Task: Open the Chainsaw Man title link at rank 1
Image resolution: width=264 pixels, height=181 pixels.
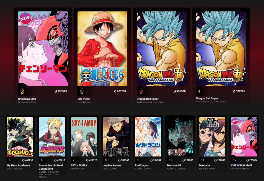Action: pyautogui.click(x=27, y=99)
